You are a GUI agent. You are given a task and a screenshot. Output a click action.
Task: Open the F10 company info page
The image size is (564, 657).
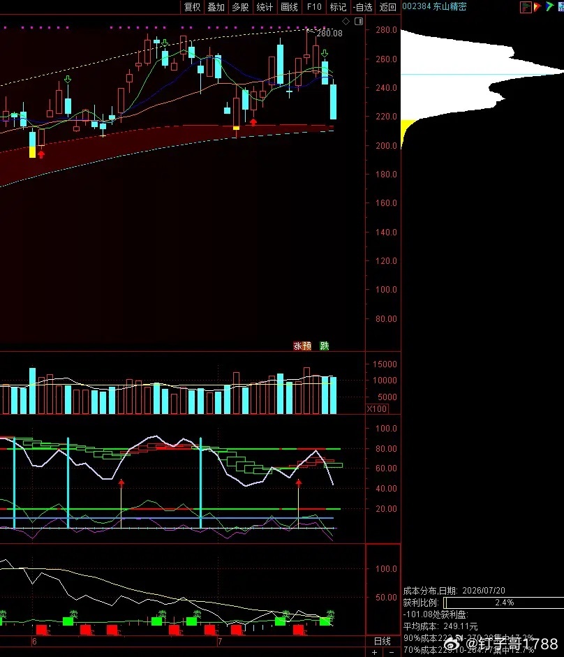pos(314,7)
